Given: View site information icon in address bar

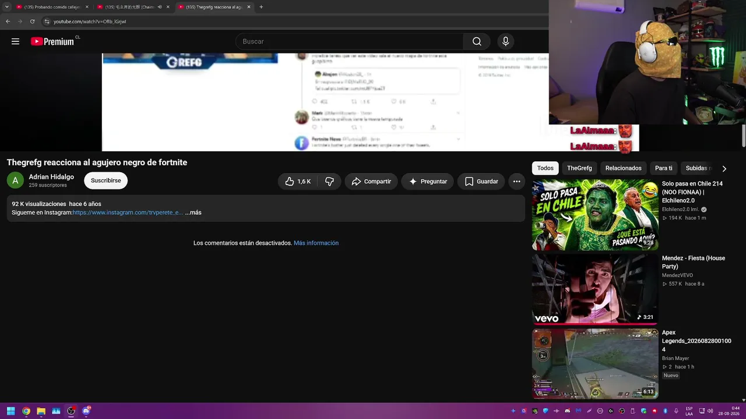Looking at the screenshot, I should [47, 22].
